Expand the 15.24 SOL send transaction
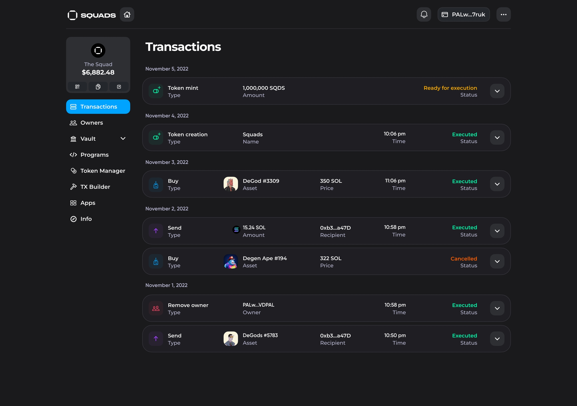Screen dimensions: 577x406 click(x=497, y=231)
